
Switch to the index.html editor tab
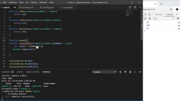coord(67,7)
